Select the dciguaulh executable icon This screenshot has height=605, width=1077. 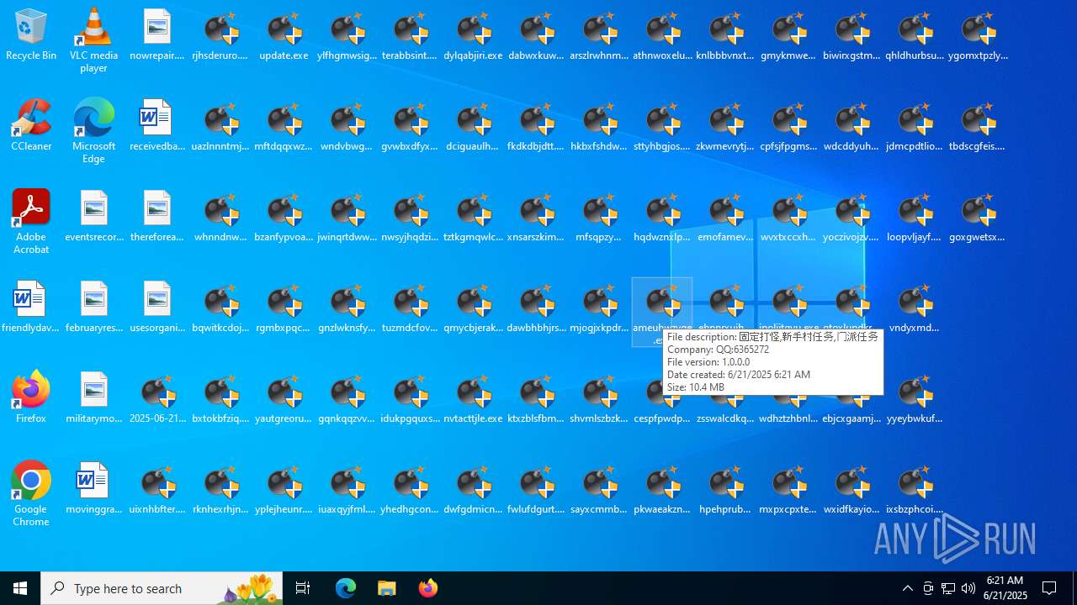[473, 126]
